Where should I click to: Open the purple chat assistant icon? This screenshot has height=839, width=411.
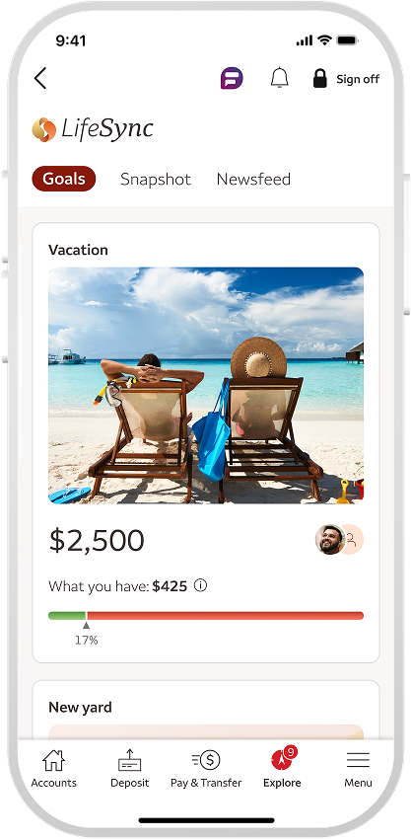(232, 79)
